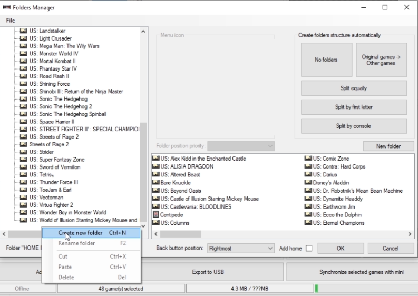Select US: Mega Man: The Wily Wars
The width and height of the screenshot is (418, 296).
tap(64, 46)
